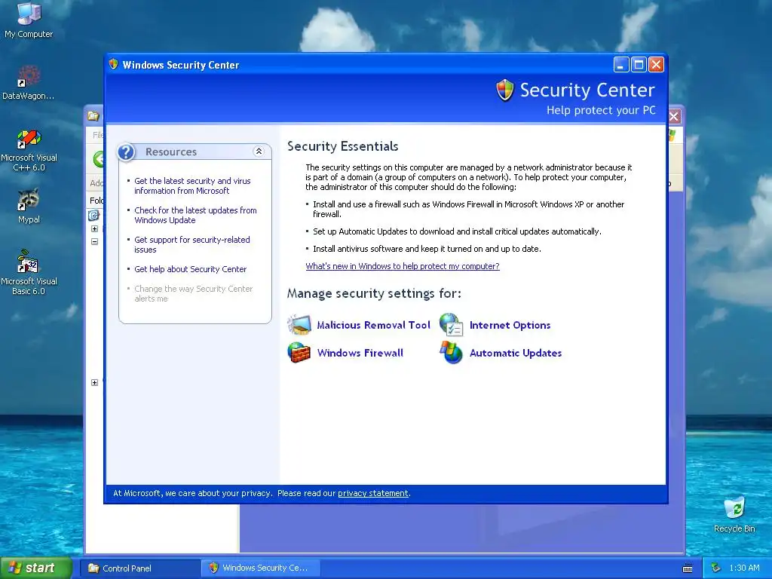Image resolution: width=772 pixels, height=579 pixels.
Task: Select the Recycle Bin icon
Action: point(734,515)
